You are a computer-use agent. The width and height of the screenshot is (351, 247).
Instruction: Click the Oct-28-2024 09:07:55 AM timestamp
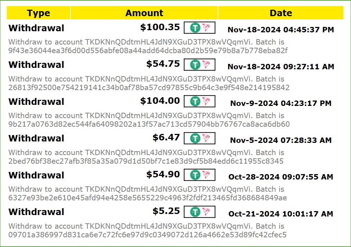[x=281, y=177]
